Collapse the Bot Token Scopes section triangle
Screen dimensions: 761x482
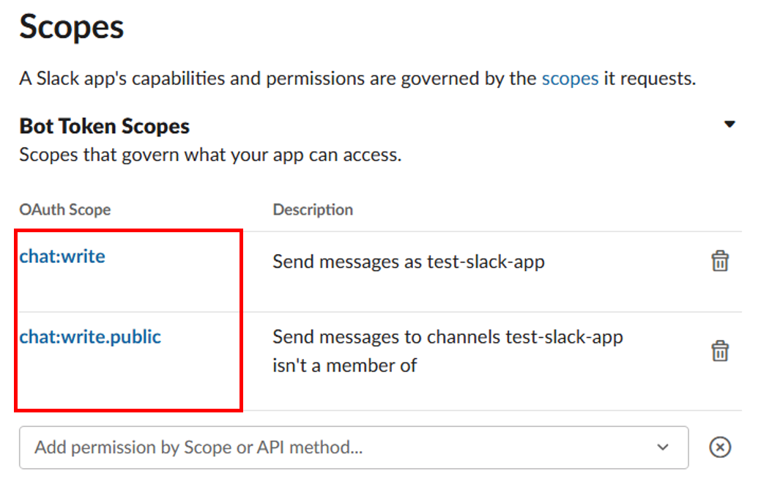coord(730,125)
